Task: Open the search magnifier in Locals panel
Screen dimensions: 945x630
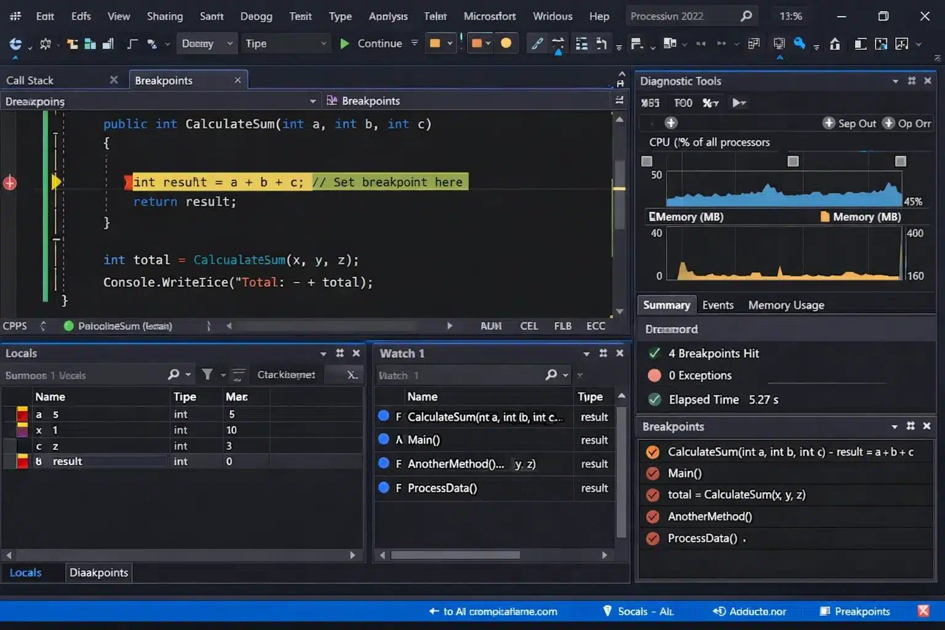Action: [173, 374]
